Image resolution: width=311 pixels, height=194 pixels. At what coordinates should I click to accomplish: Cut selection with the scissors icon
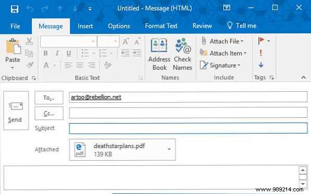pyautogui.click(x=29, y=41)
